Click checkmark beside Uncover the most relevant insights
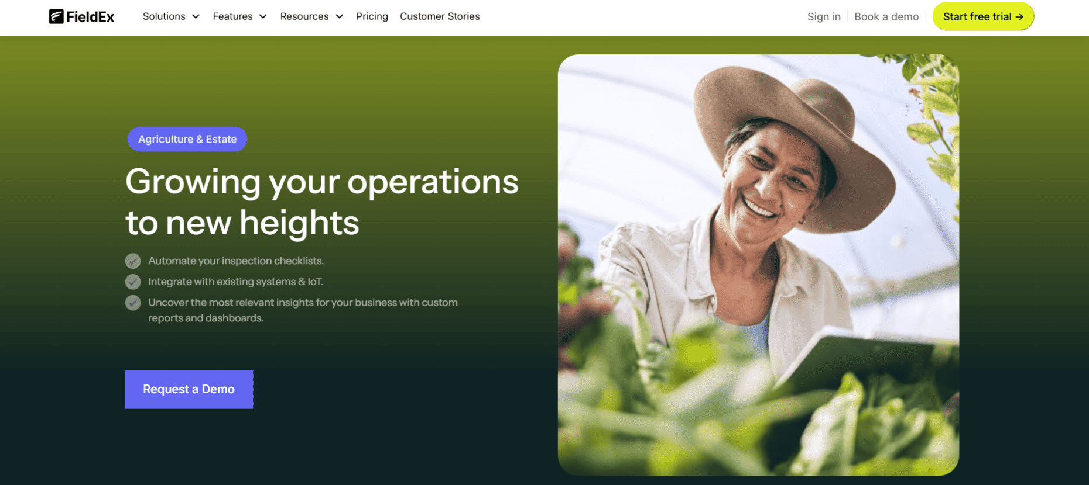Viewport: 1089px width, 485px height. tap(133, 303)
